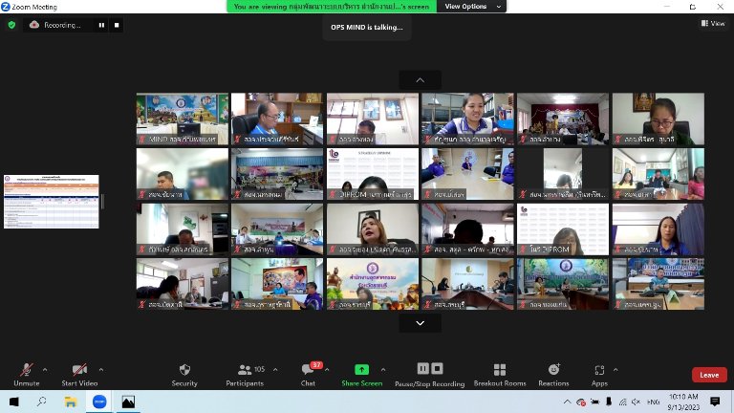Open the taskbar clock and calendar
The height and width of the screenshot is (413, 734).
point(683,402)
